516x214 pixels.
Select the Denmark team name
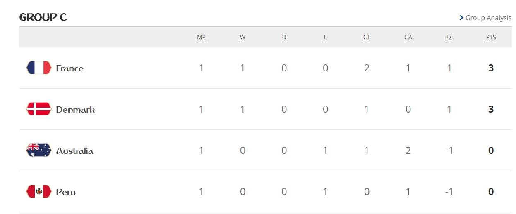[75, 110]
